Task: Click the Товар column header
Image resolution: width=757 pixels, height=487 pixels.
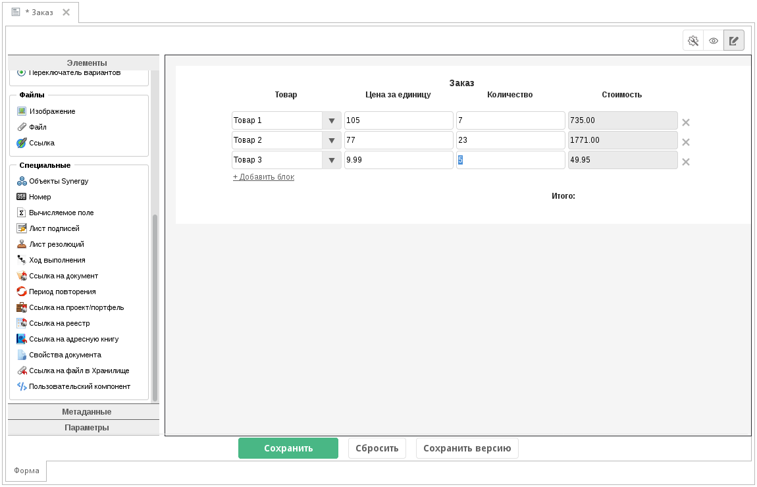Action: click(x=286, y=95)
